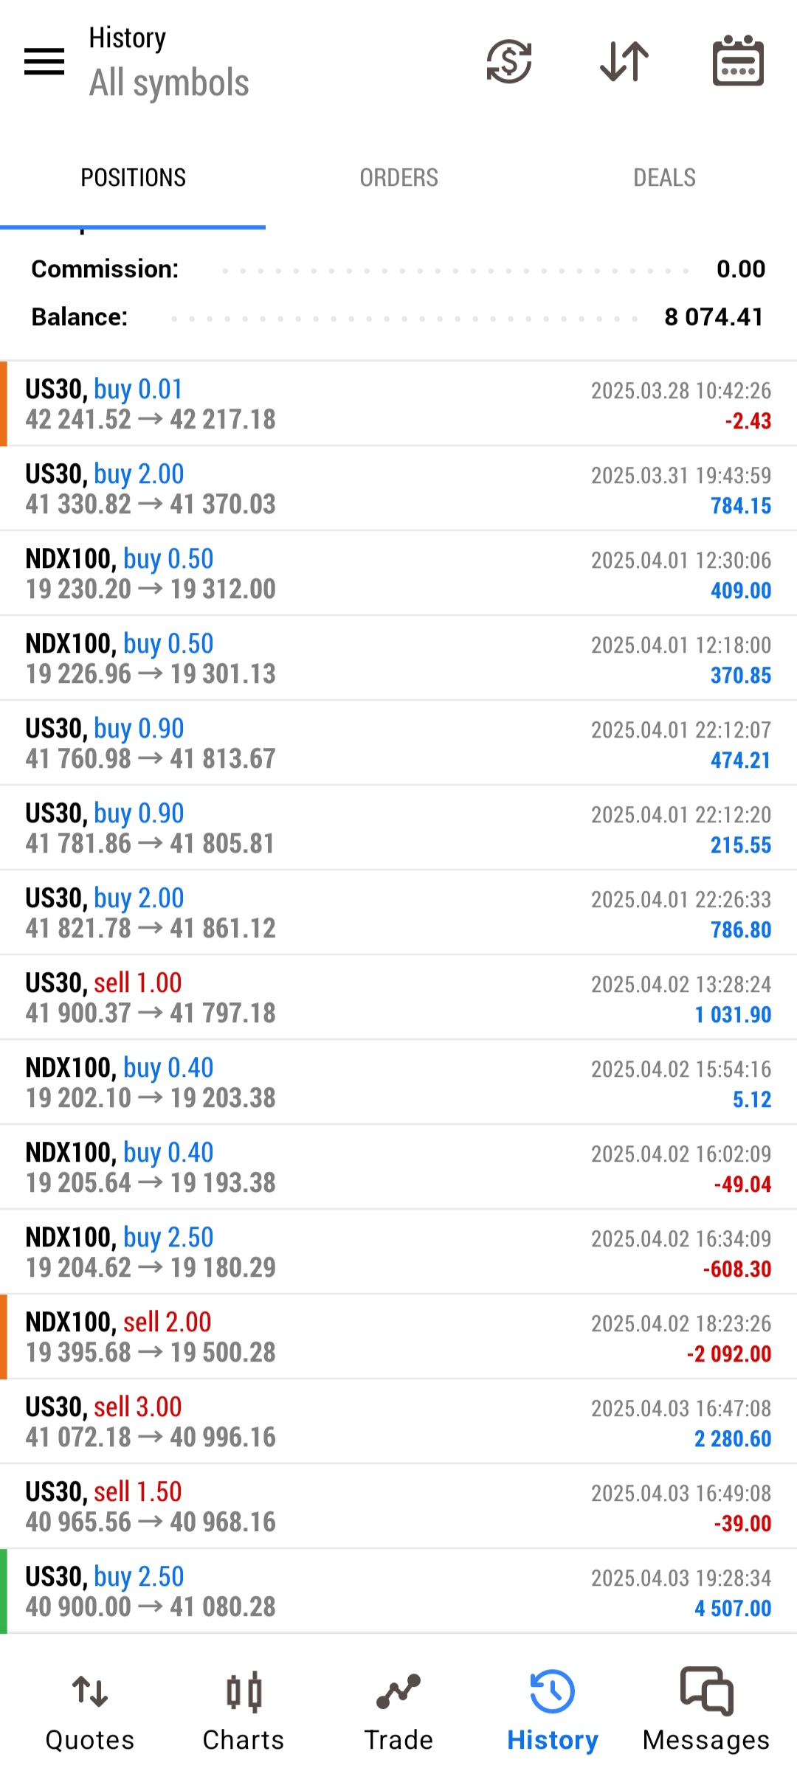
Task: Tap the currency refresh dollar icon
Action: [x=509, y=61]
